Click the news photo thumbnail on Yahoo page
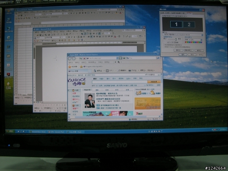228x171 pixels. point(89,100)
